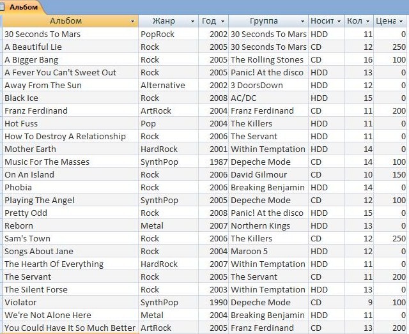409x334 pixels.
Task: Click the cell 'A Fever You Can't Sweet Out'
Action: (x=70, y=73)
